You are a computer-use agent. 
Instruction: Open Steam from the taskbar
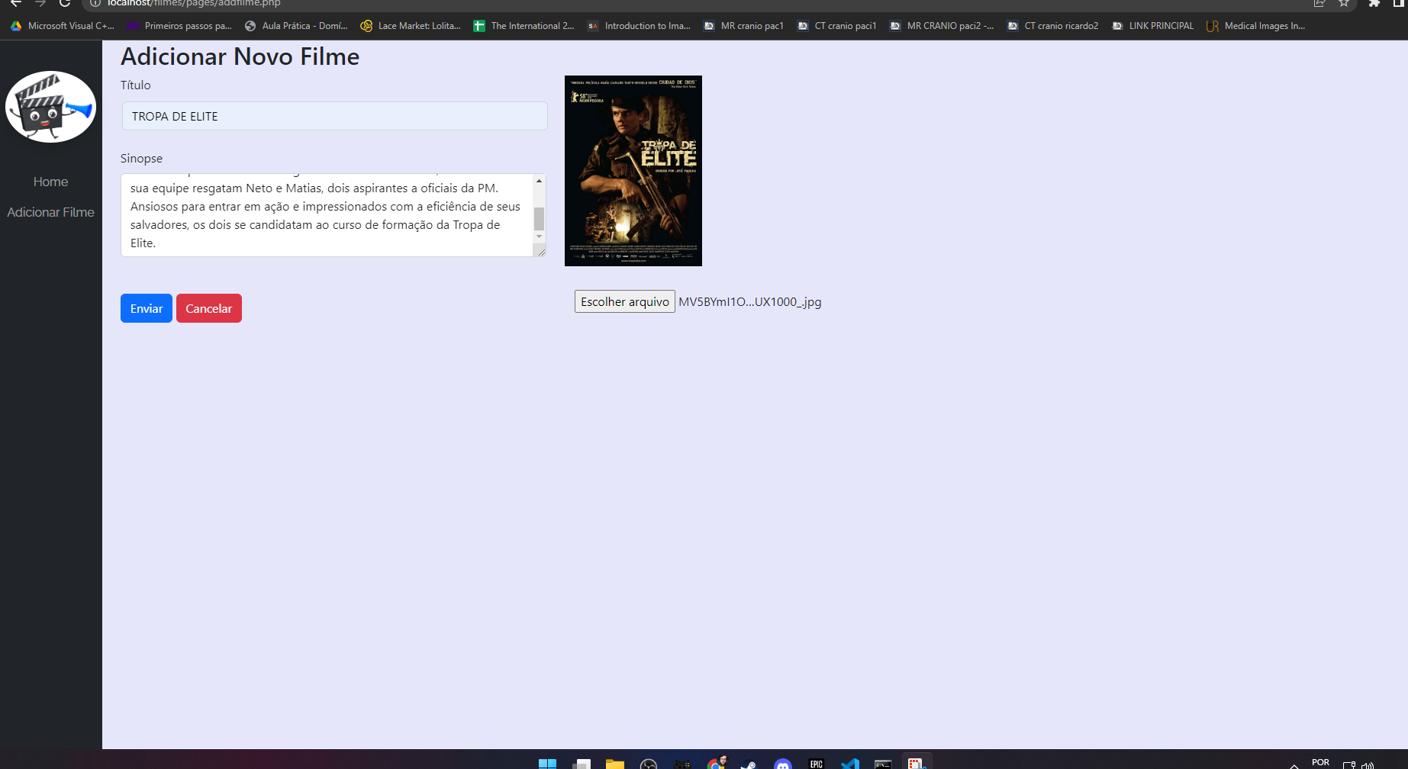tap(749, 763)
